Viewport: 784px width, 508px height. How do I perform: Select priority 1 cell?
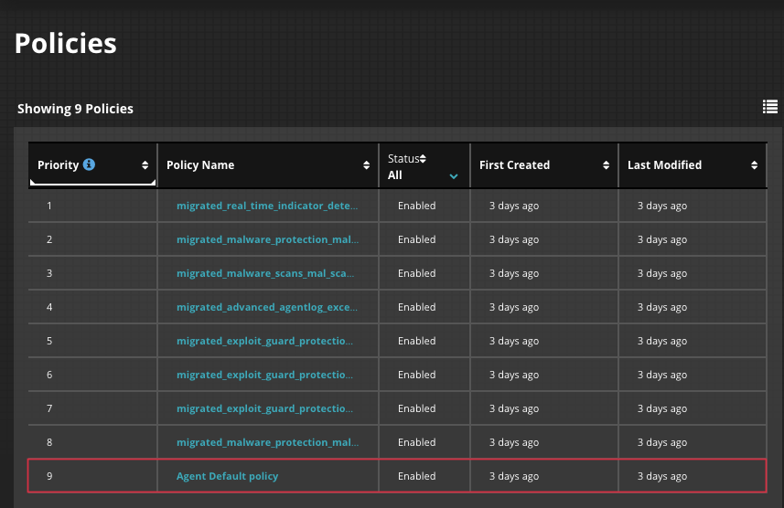(92, 206)
